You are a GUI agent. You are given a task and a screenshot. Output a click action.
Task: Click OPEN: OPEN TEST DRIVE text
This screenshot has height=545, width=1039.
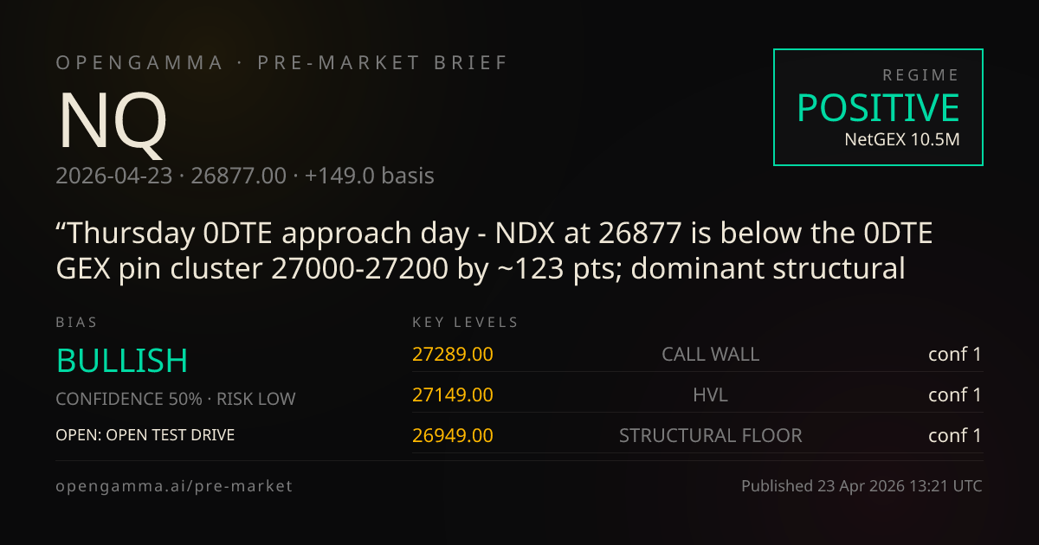click(145, 434)
